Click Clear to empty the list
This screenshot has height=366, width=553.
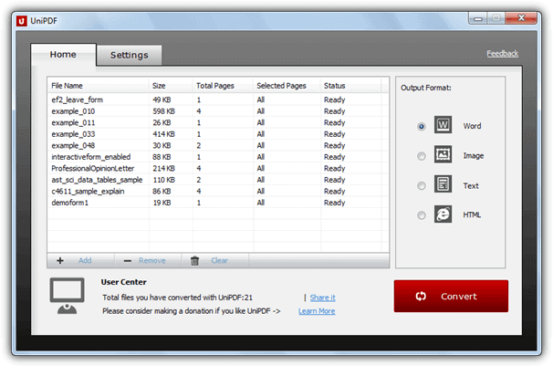[x=219, y=260]
